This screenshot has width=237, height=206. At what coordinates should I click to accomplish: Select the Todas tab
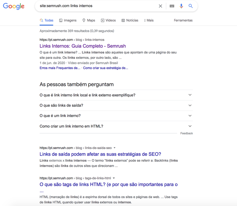46,21
